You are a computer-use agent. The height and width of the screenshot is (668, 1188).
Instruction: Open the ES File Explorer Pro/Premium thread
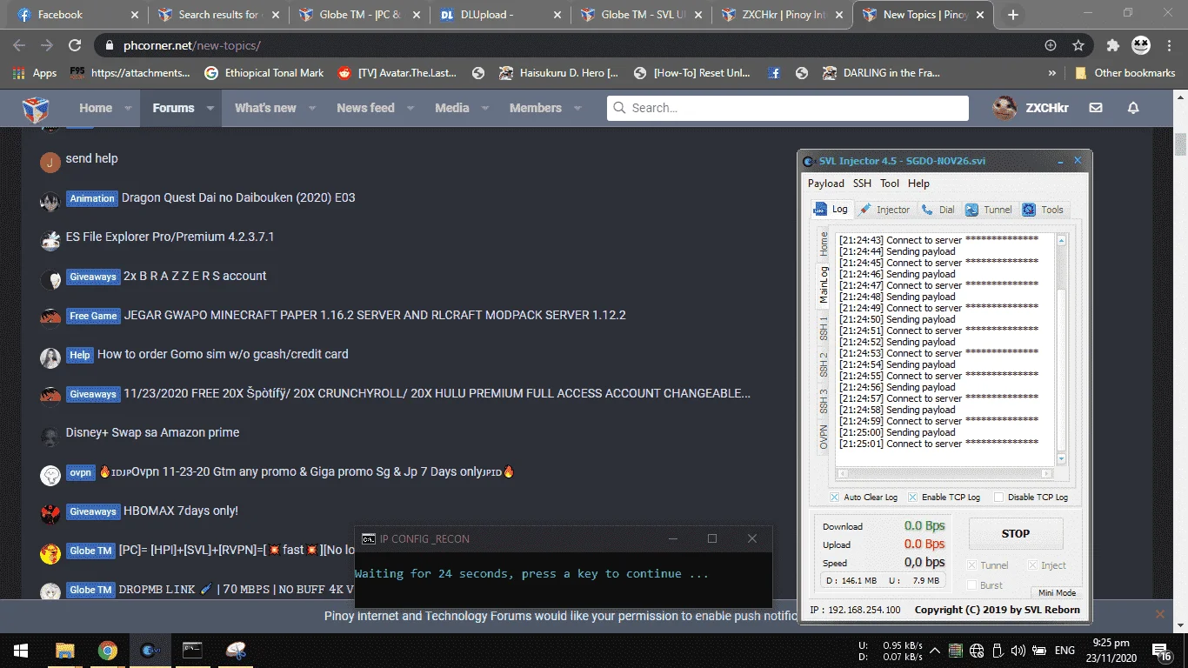(x=170, y=237)
